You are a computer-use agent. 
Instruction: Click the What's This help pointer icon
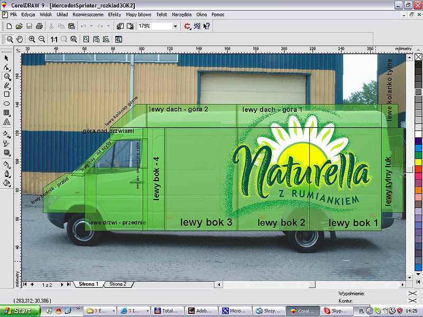pos(207,26)
